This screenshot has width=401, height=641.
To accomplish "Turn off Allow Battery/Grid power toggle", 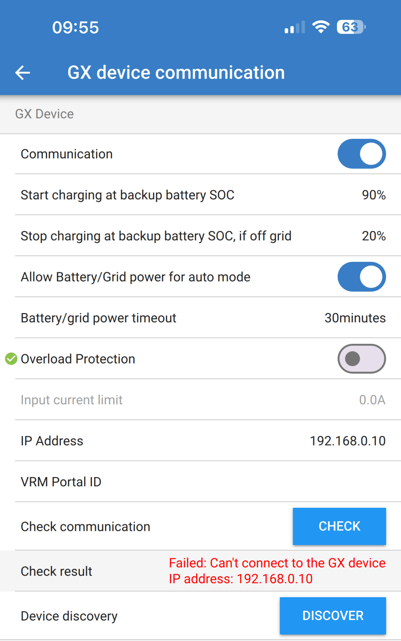I will [x=361, y=277].
